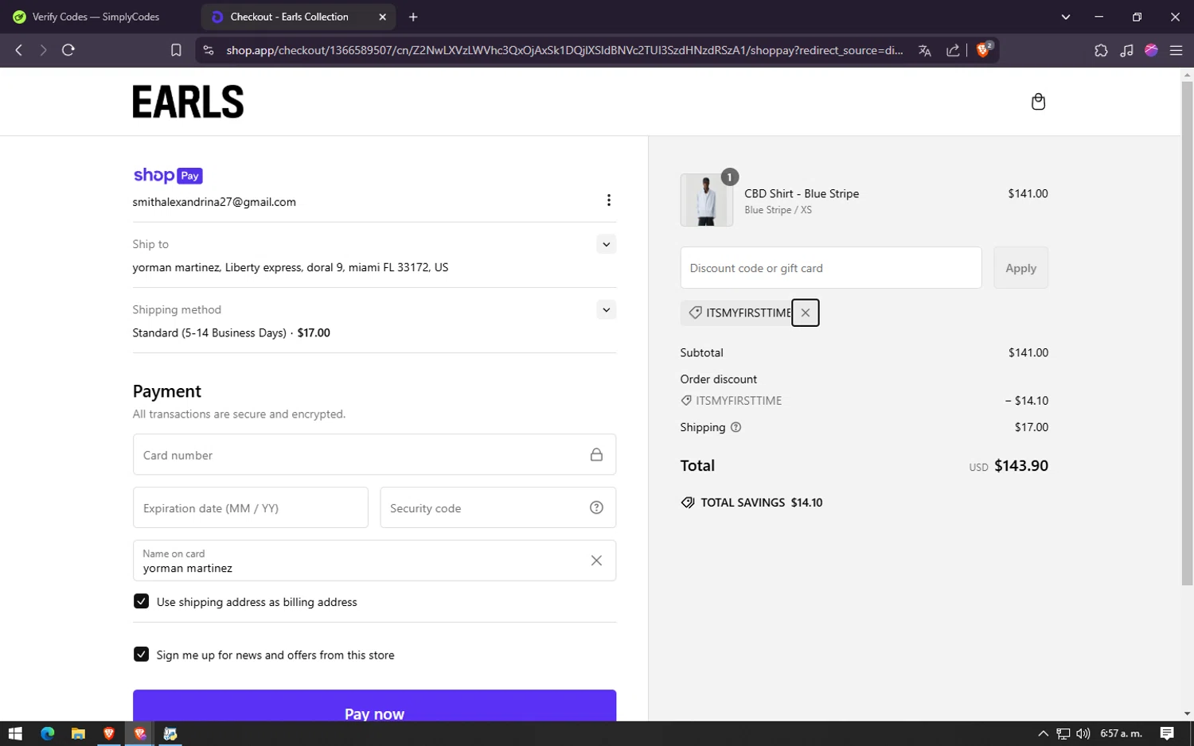1194x746 pixels.
Task: Open the Windows Start menu
Action: 15,733
